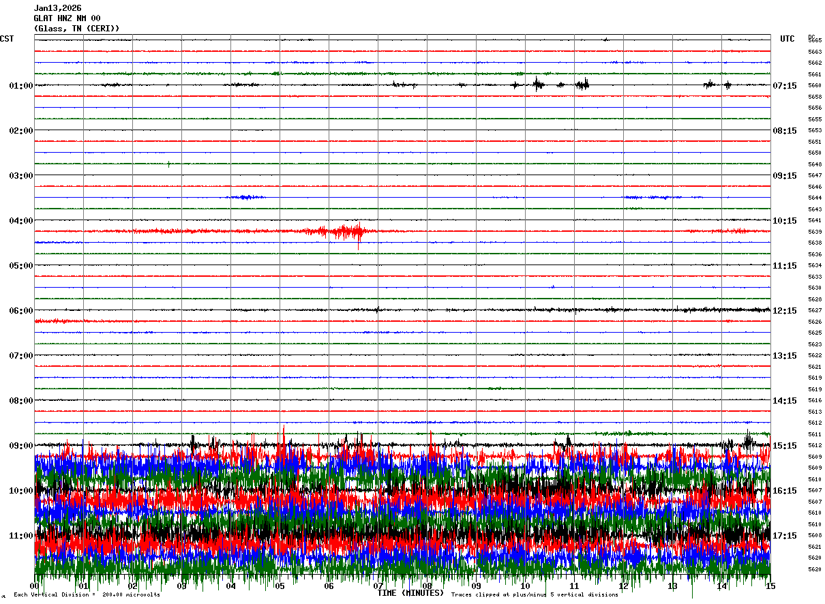825x604 pixels.
Task: Click the TIME (MINUTES) axis label
Action: click(410, 593)
